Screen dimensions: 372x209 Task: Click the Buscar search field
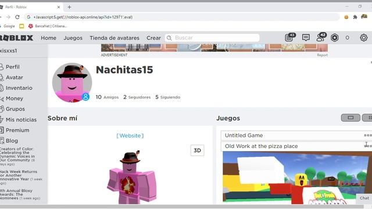(x=212, y=38)
